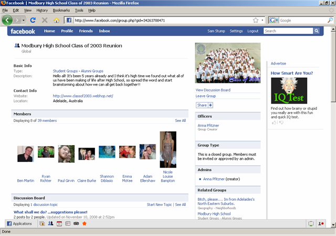Click thumbs up icon on the ad
The height and width of the screenshot is (236, 336).
[274, 122]
